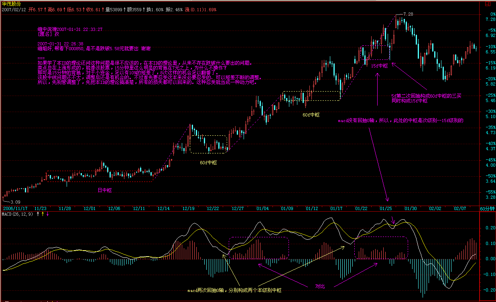Screen dimensions: 496x302
Task: Click the MACD(26,12,9) indicator label
Action: [x=18, y=214]
